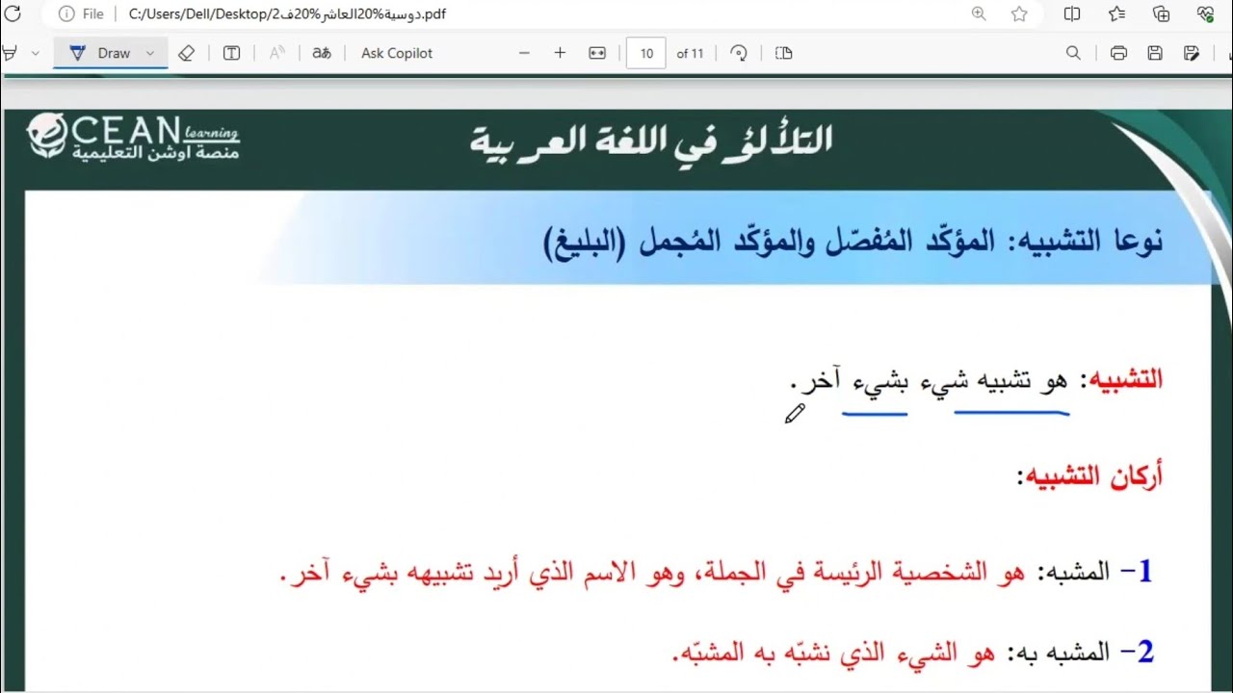1233x693 pixels.
Task: Open the browser essentials heart icon
Action: pos(1205,13)
